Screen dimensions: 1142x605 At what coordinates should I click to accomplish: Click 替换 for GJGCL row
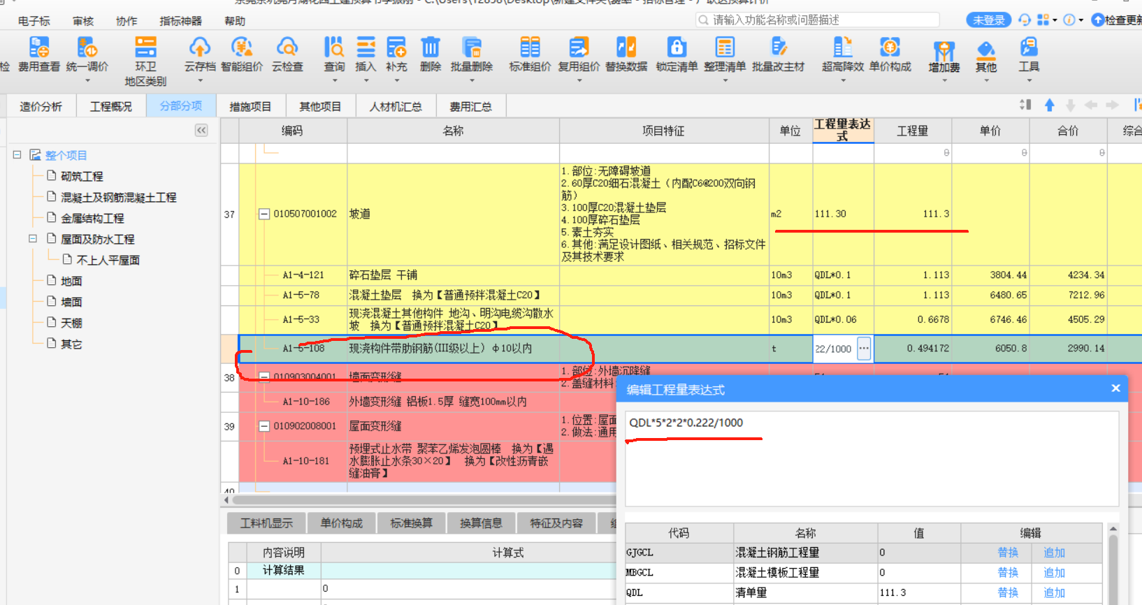pyautogui.click(x=1008, y=553)
